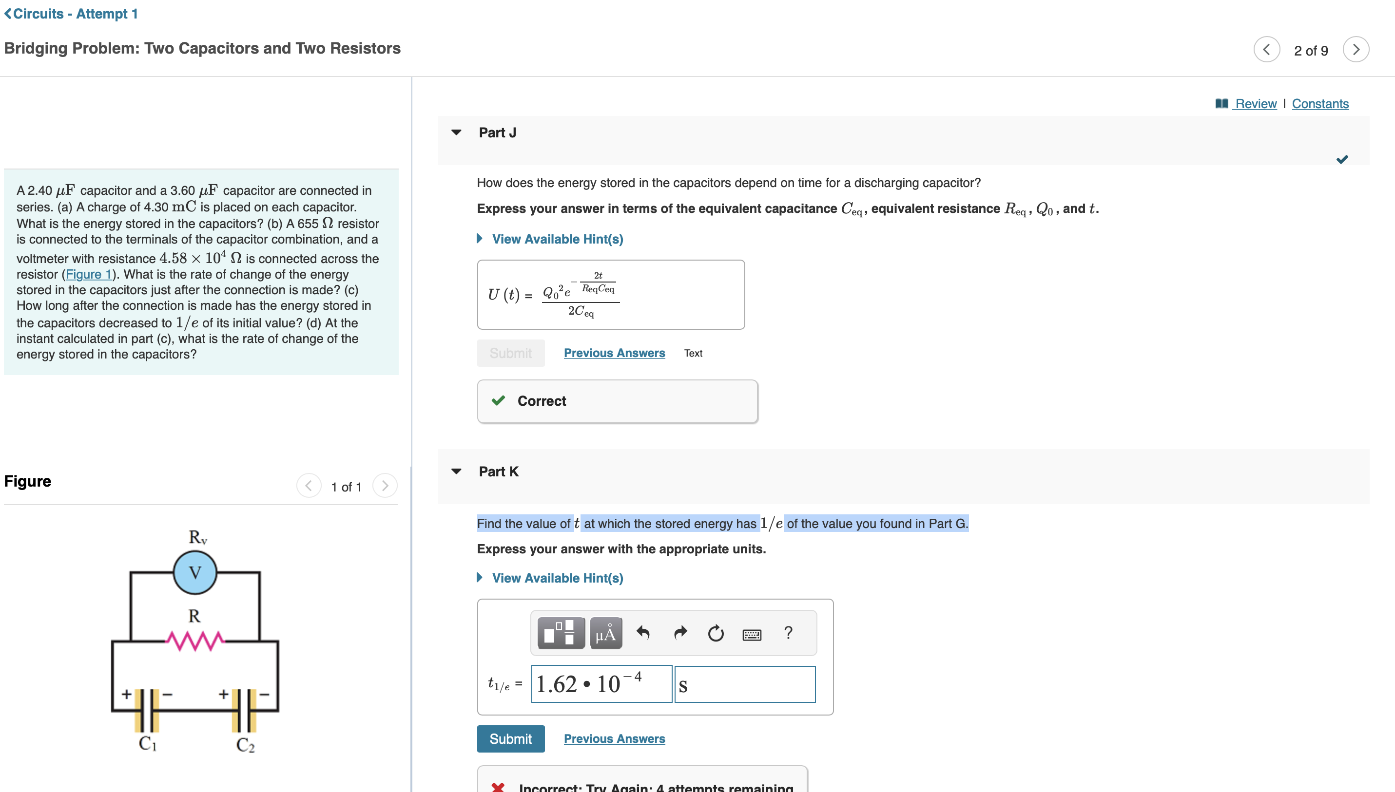Open the Constants link
This screenshot has height=792, width=1395.
pos(1320,104)
